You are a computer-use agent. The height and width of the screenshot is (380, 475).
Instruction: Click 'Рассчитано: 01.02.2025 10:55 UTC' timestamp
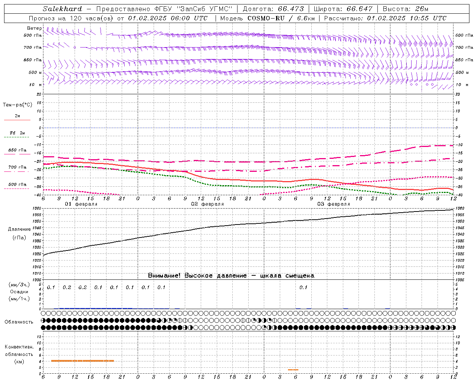(x=385, y=18)
